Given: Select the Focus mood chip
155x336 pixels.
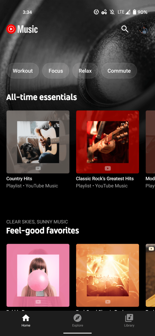Looking at the screenshot, I should tap(56, 71).
